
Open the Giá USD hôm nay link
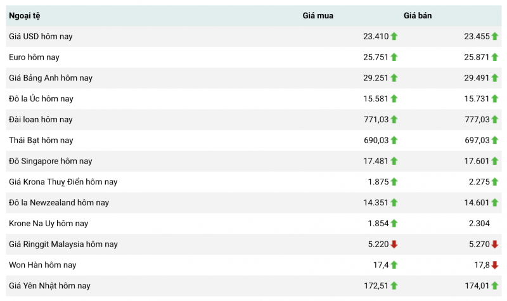tap(41, 37)
